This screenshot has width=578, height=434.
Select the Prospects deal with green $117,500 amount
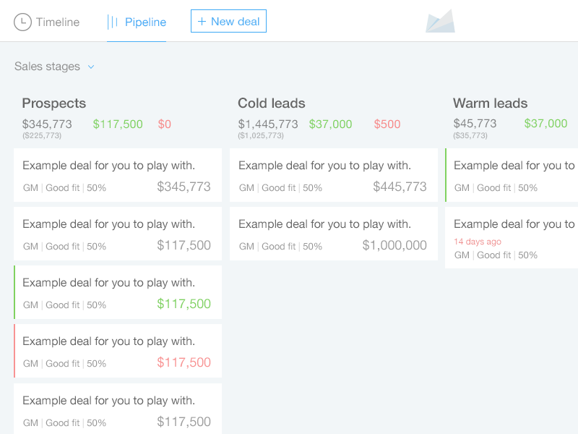118,292
